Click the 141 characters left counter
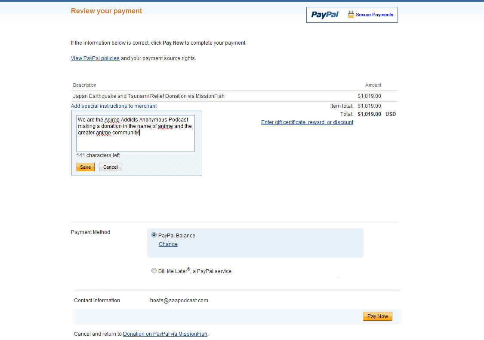484x340 pixels. pos(98,155)
